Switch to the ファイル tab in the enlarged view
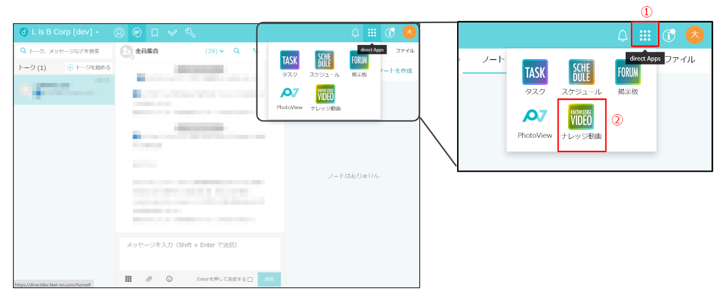722x297 pixels. coord(679,59)
